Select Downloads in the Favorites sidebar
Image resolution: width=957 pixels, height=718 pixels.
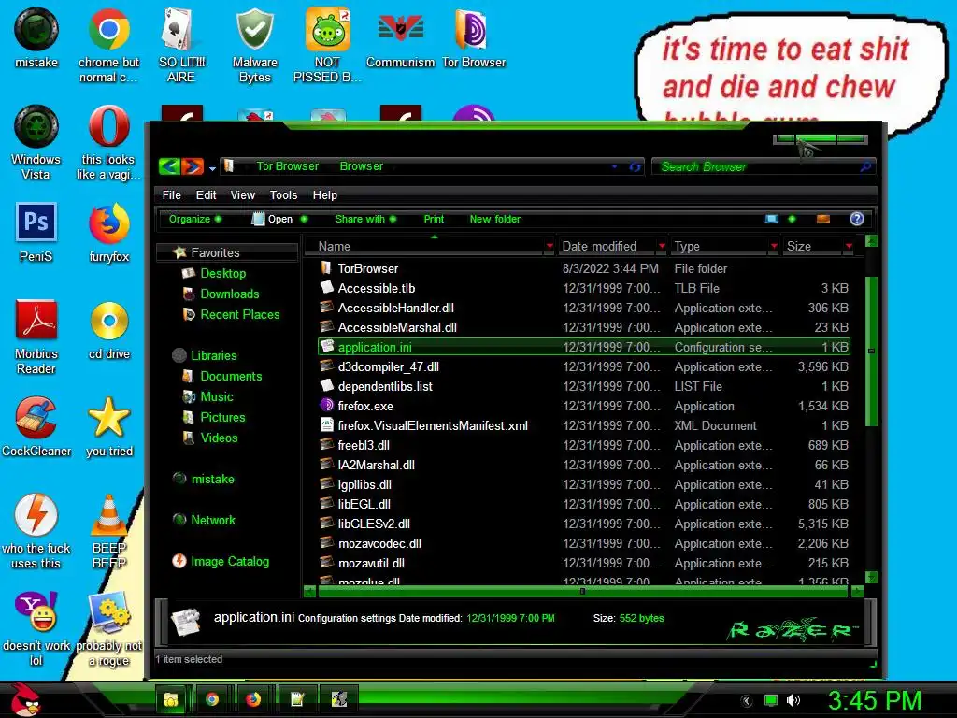[230, 294]
